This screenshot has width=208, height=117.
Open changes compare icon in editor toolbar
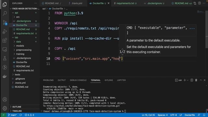[x=195, y=3]
